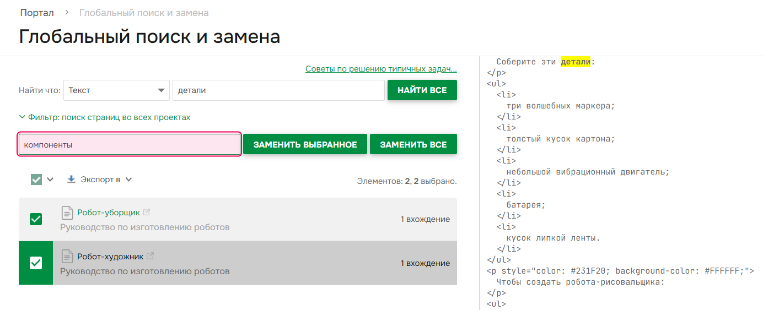Open the search type dropdown showing Текст
The height and width of the screenshot is (310, 763).
(116, 90)
